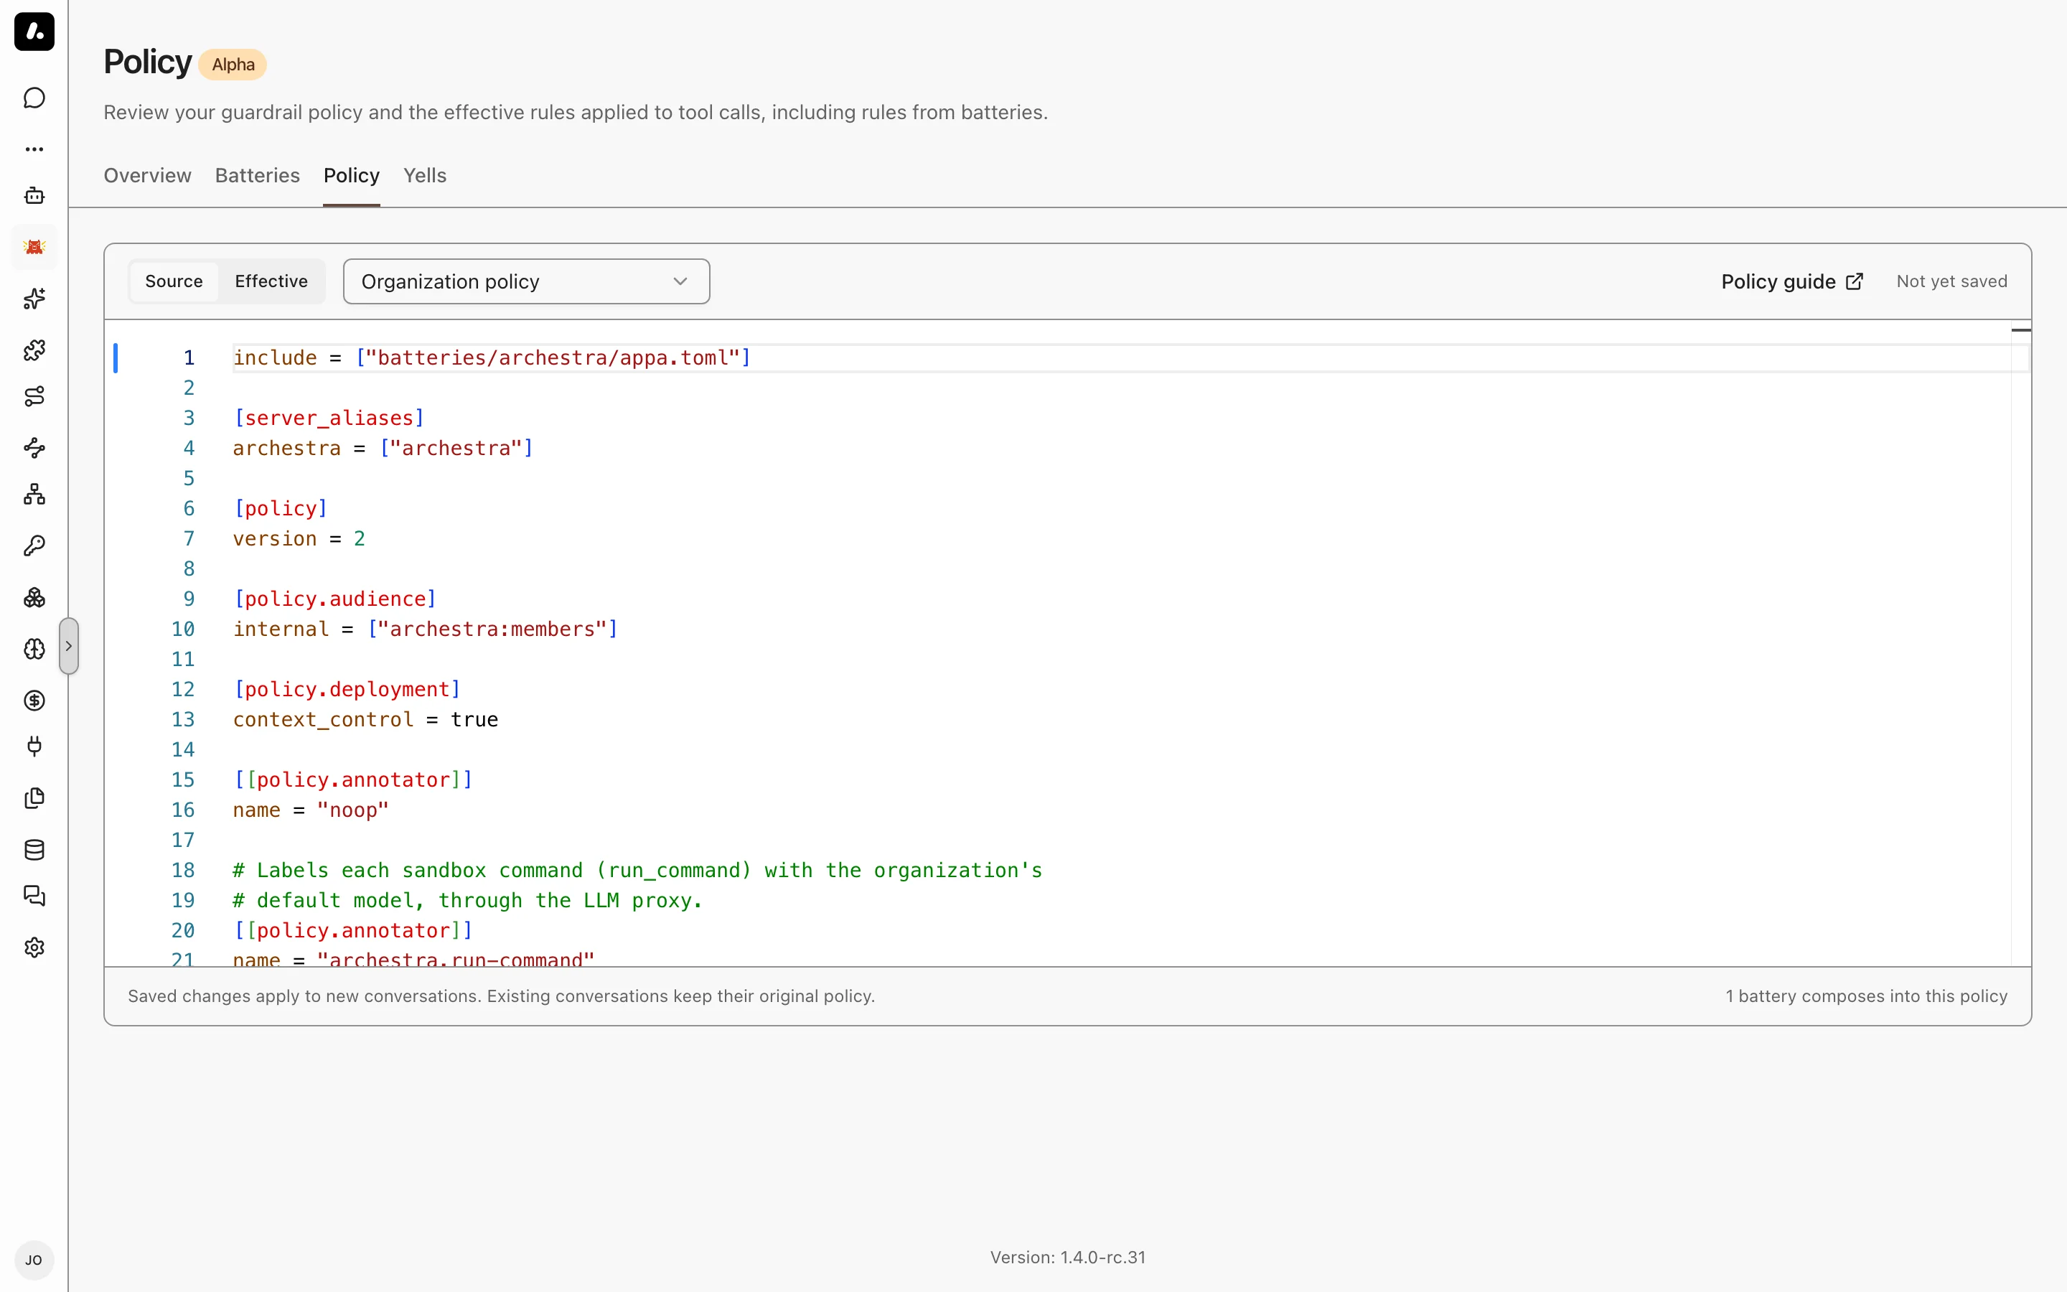The width and height of the screenshot is (2067, 1292).
Task: Open the puzzle piece icon in sidebar
Action: tap(34, 350)
